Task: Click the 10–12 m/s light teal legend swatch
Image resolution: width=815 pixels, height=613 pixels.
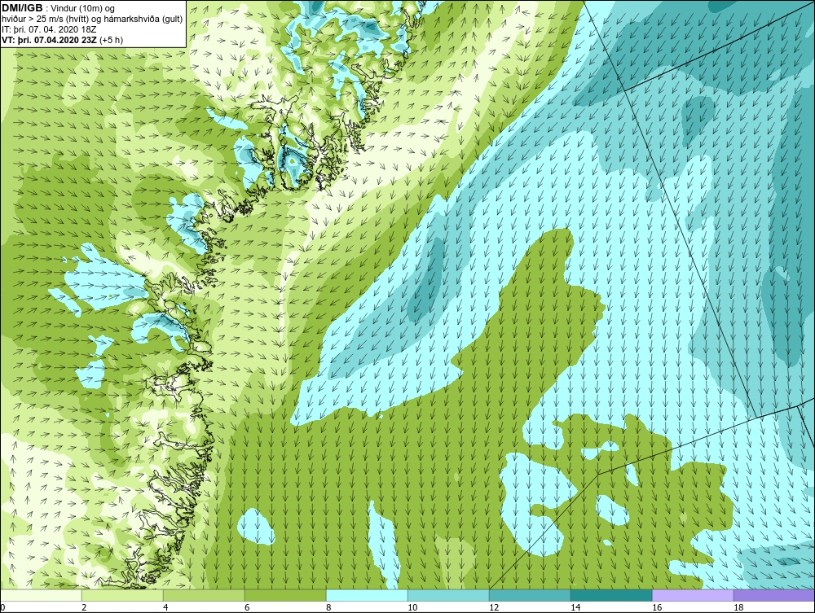Action: (x=448, y=595)
